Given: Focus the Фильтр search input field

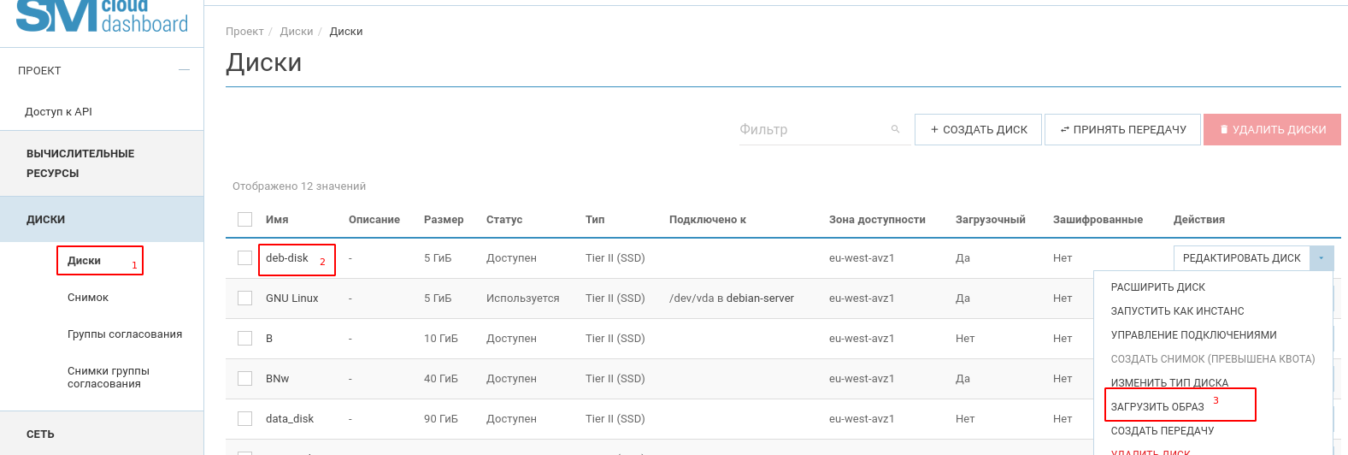Looking at the screenshot, I should pos(812,130).
